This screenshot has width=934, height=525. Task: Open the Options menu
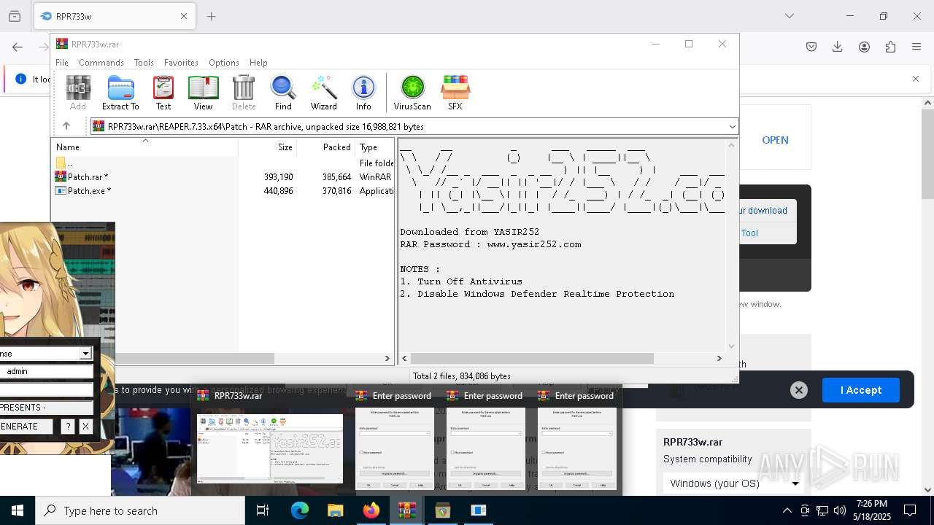(x=224, y=63)
